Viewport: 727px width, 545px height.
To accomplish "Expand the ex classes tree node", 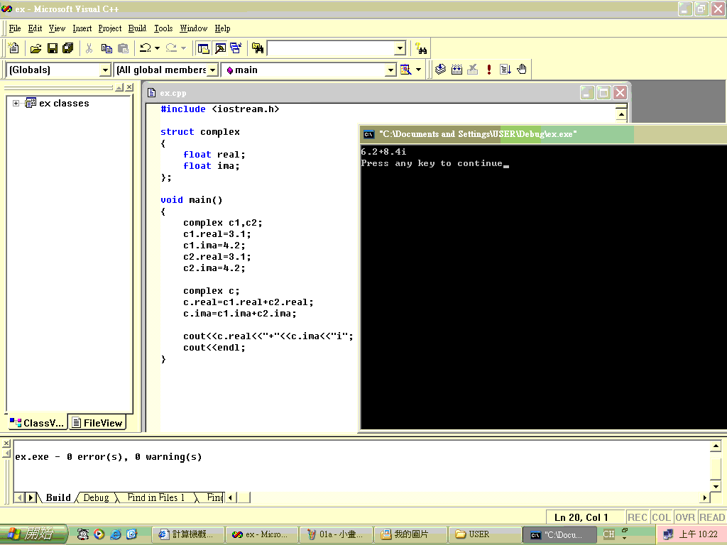I will click(16, 104).
